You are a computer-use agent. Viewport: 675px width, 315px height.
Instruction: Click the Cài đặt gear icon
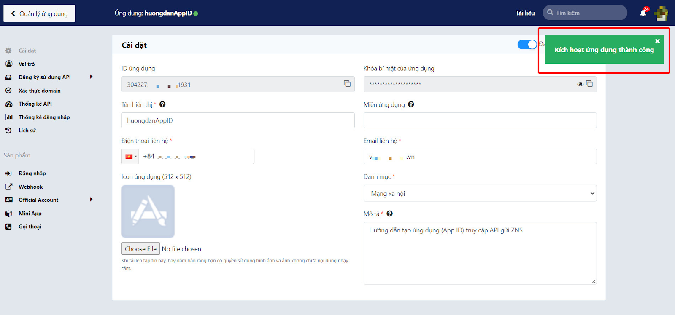[8, 51]
